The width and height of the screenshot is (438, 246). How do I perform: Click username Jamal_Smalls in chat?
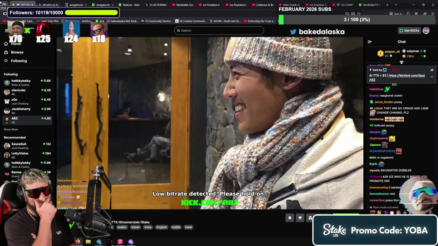pyautogui.click(x=383, y=102)
